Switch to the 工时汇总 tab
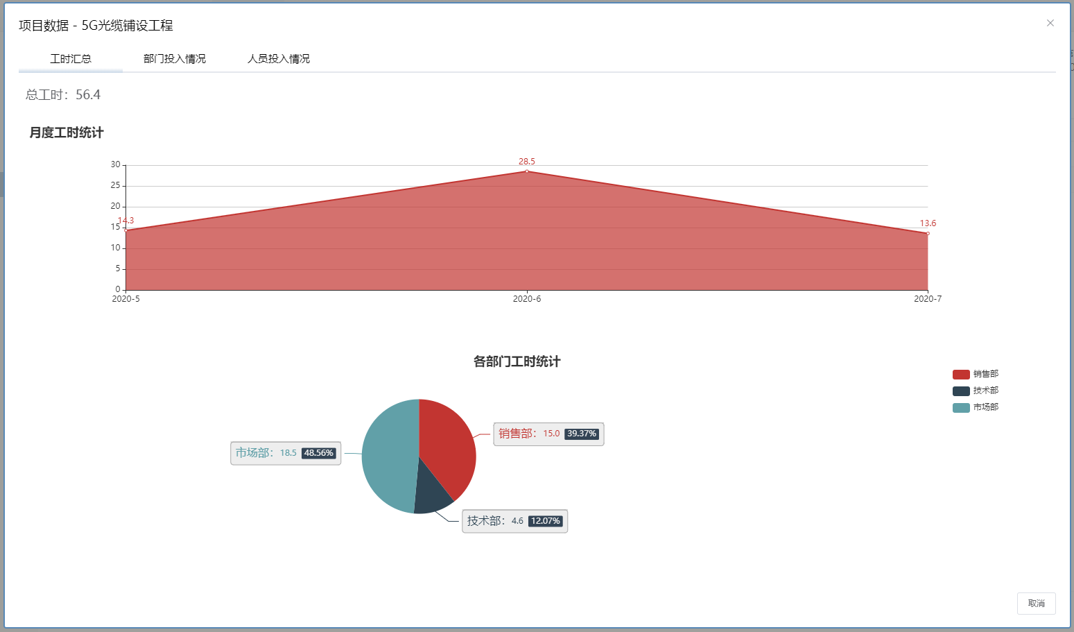Image resolution: width=1074 pixels, height=632 pixels. [71, 59]
